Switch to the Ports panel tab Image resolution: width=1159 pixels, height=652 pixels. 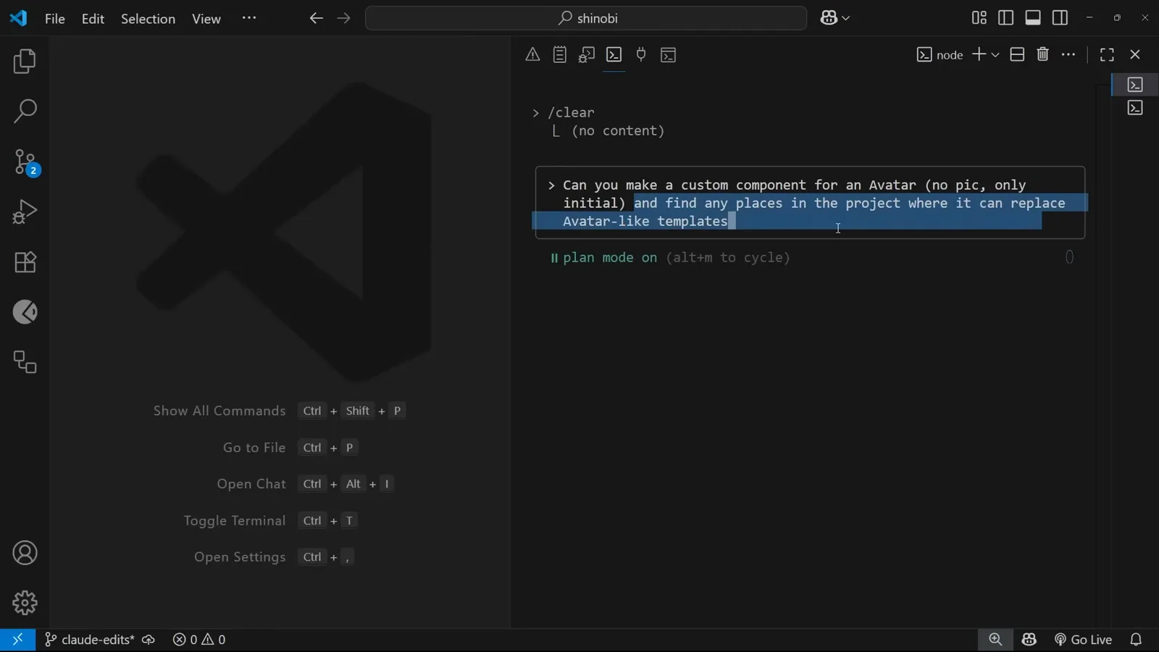tap(641, 55)
